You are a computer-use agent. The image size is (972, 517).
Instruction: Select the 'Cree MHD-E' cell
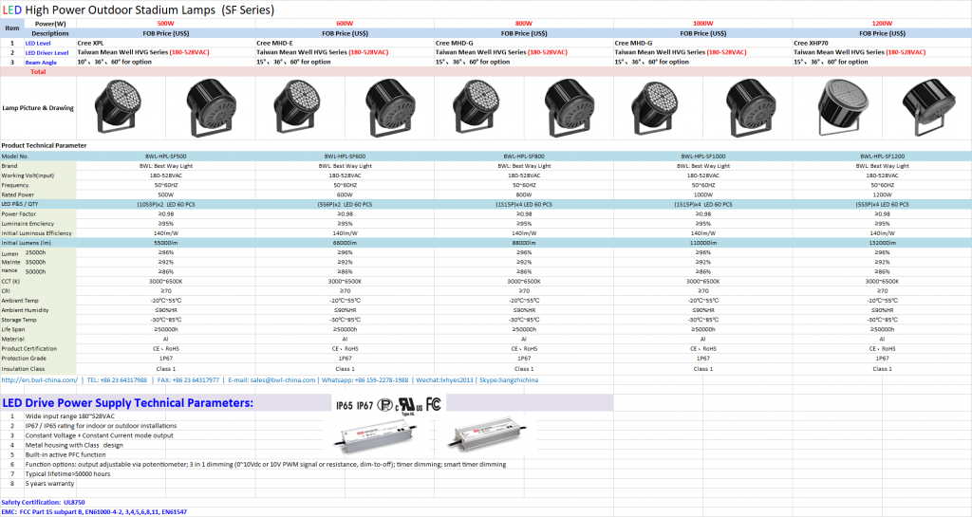point(345,43)
